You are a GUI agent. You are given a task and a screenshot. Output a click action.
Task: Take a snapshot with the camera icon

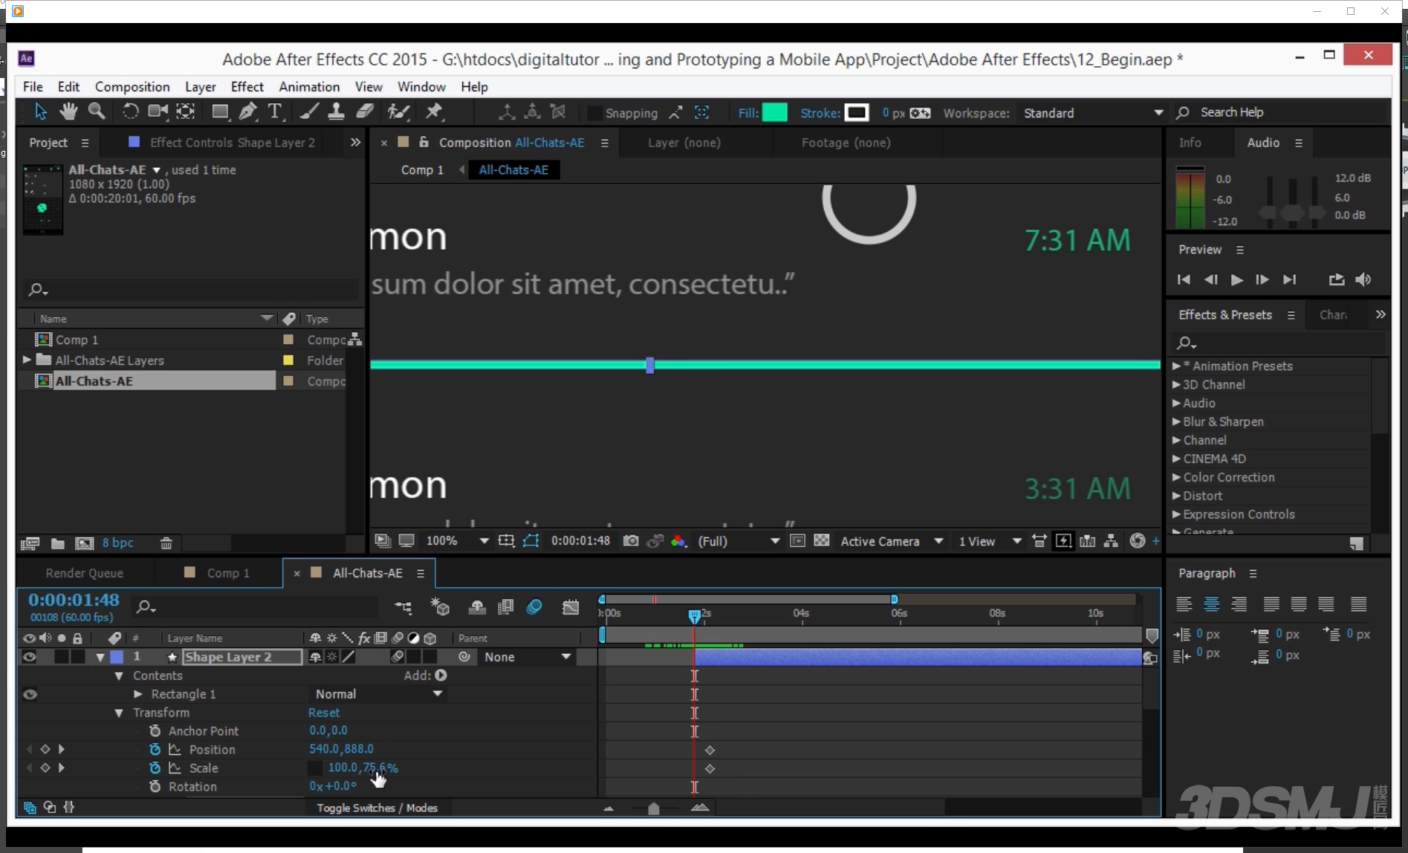point(630,541)
